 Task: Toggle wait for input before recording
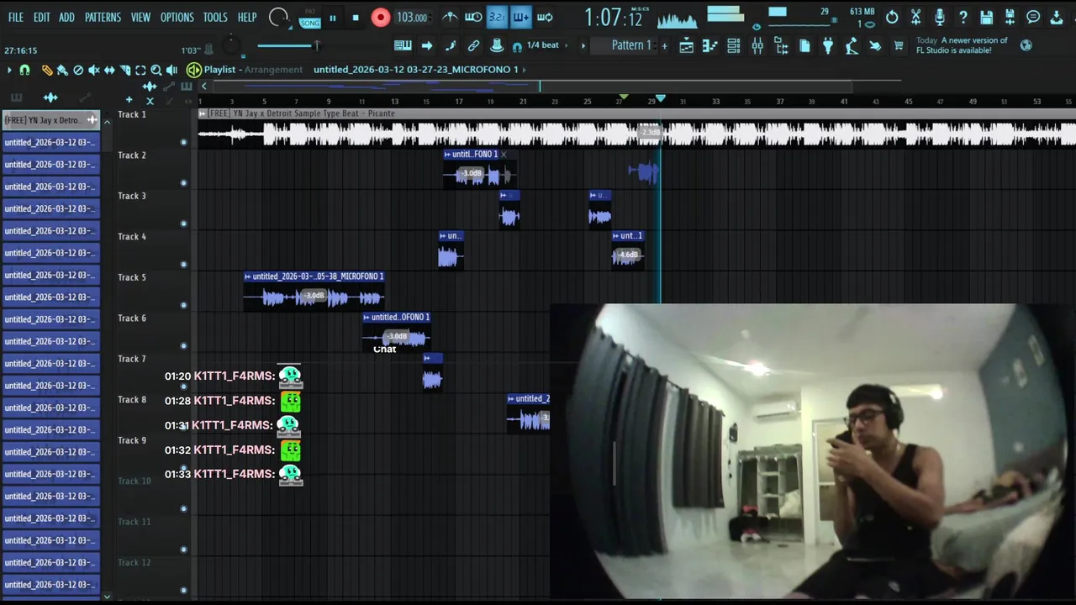[x=473, y=17]
